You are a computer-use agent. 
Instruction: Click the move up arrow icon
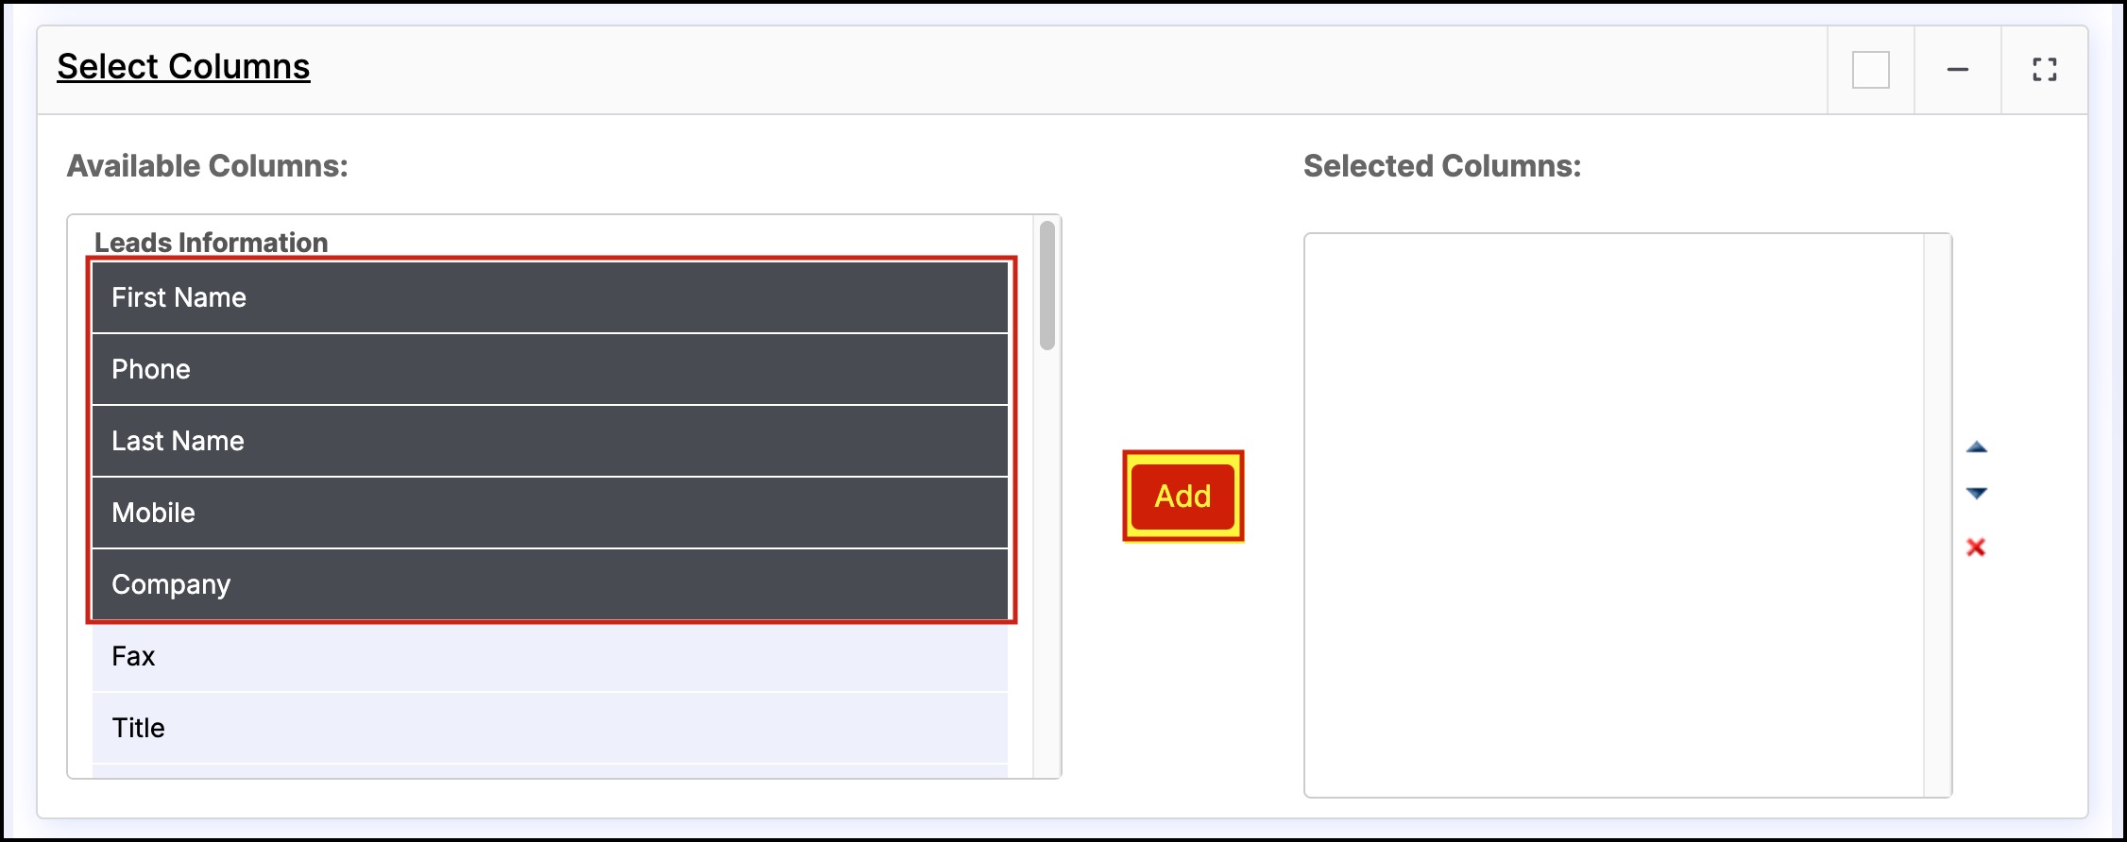click(1977, 447)
